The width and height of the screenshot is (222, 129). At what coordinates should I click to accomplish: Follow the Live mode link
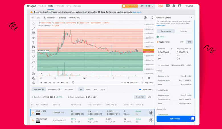point(137,12)
